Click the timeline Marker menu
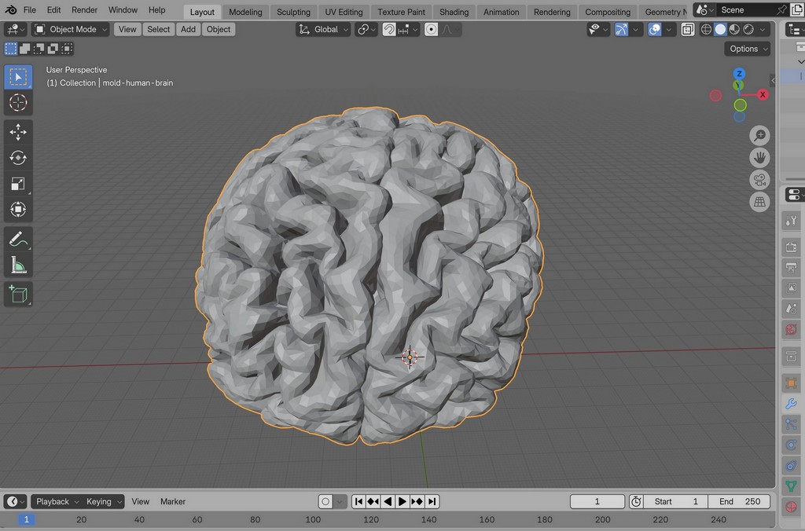The width and height of the screenshot is (805, 531). click(172, 501)
